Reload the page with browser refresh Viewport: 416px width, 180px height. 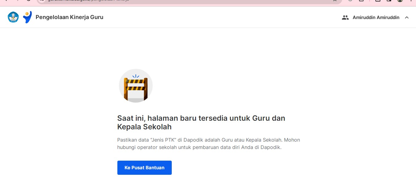tap(29, 1)
